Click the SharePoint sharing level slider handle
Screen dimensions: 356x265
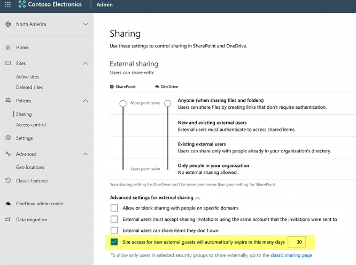[x=123, y=103]
